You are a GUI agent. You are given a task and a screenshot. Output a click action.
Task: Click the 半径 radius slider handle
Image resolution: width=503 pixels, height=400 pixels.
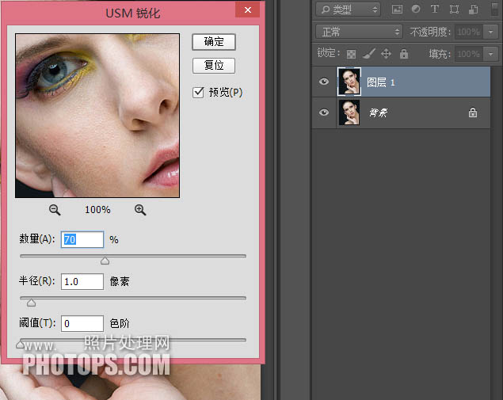click(x=31, y=303)
